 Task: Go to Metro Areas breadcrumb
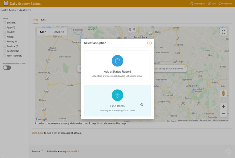click(x=8, y=10)
